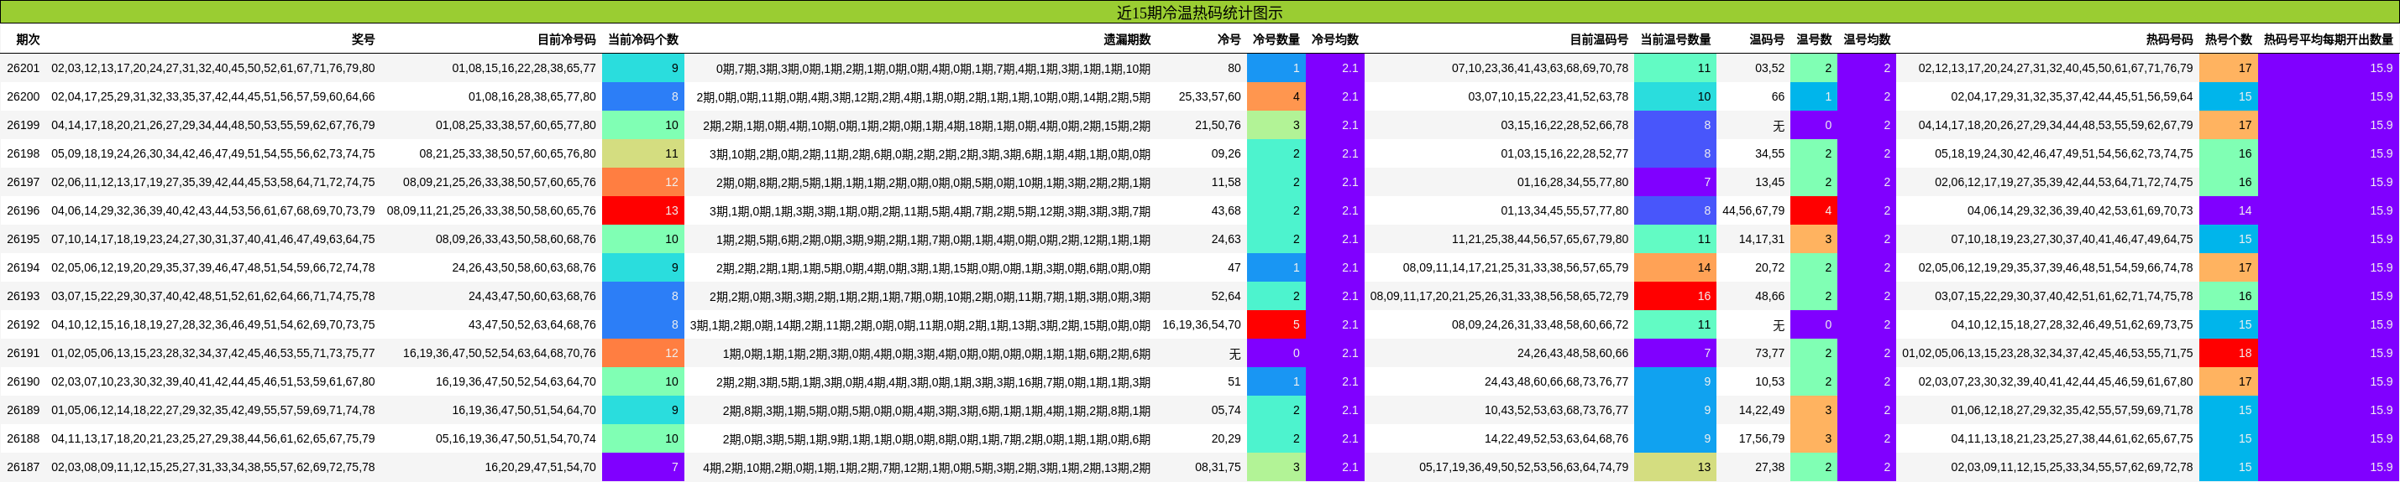Click the 热码号平均每期开出数量 column header
Screen dimensions: 2400x482
click(2329, 40)
